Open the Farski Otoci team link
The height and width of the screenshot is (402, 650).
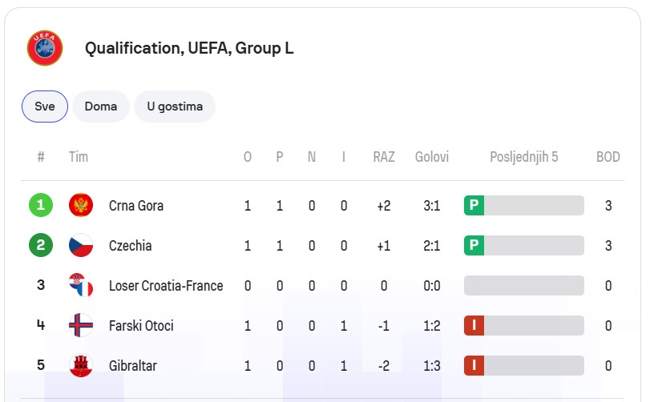[x=141, y=326]
